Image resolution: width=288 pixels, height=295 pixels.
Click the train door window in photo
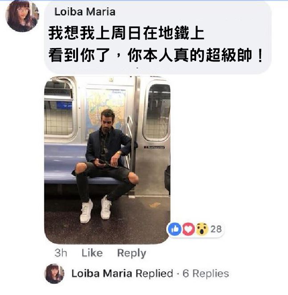157,111
